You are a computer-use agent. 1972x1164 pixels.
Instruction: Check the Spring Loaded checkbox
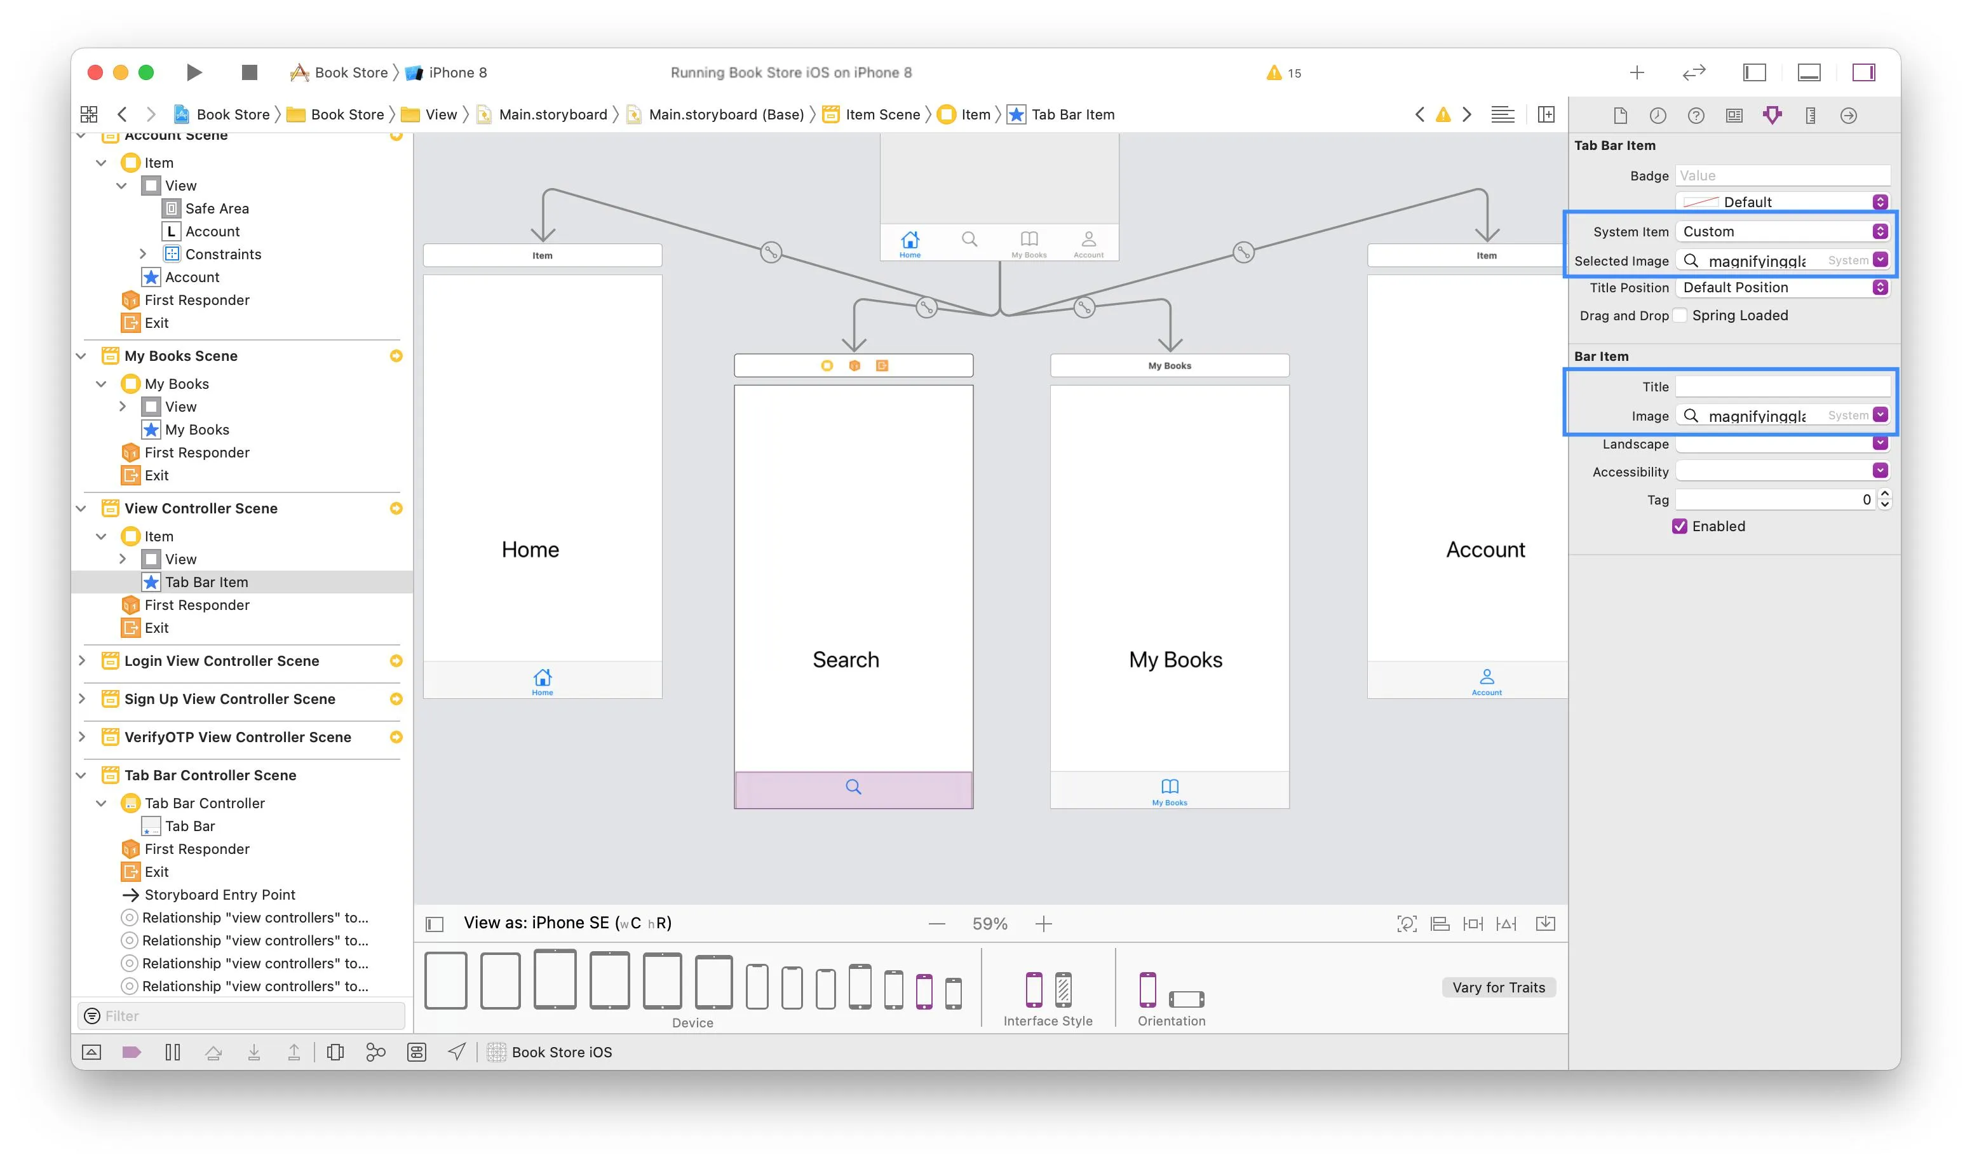tap(1680, 315)
